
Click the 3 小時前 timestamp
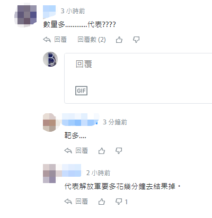tap(73, 11)
